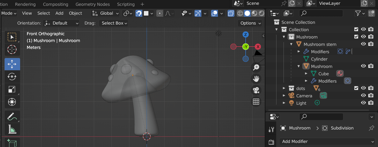
Task: Open outliner filter dropdown
Action: pyautogui.click(x=360, y=13)
